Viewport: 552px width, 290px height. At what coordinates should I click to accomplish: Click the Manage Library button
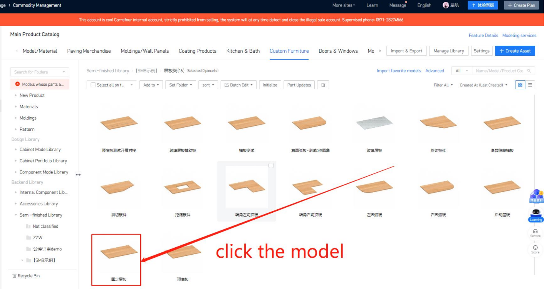coord(448,51)
